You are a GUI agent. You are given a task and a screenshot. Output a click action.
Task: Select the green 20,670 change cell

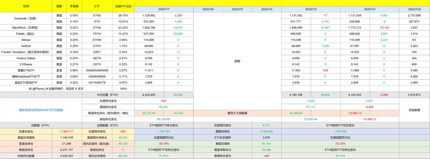[178, 27]
